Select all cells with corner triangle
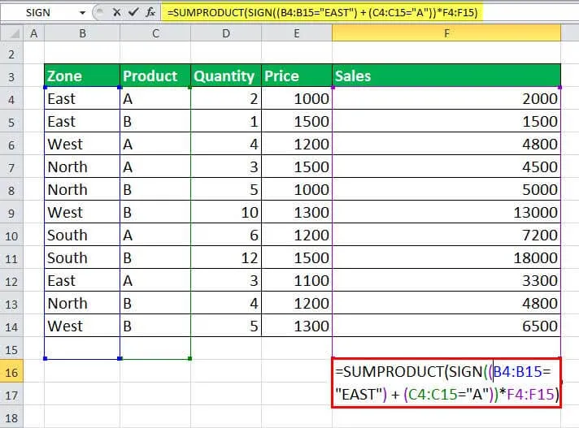This screenshot has width=579, height=428. coord(12,33)
